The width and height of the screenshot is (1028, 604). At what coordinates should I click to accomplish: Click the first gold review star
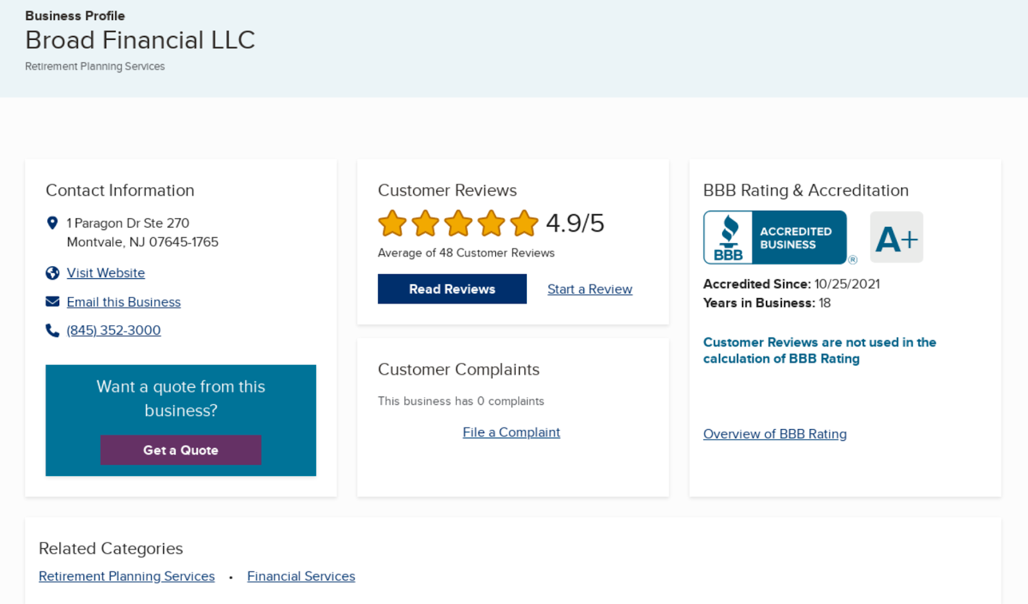coord(392,224)
